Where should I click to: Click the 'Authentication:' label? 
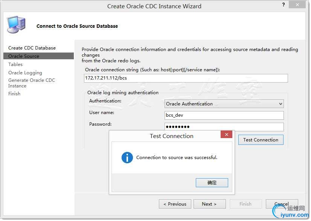[105, 101]
